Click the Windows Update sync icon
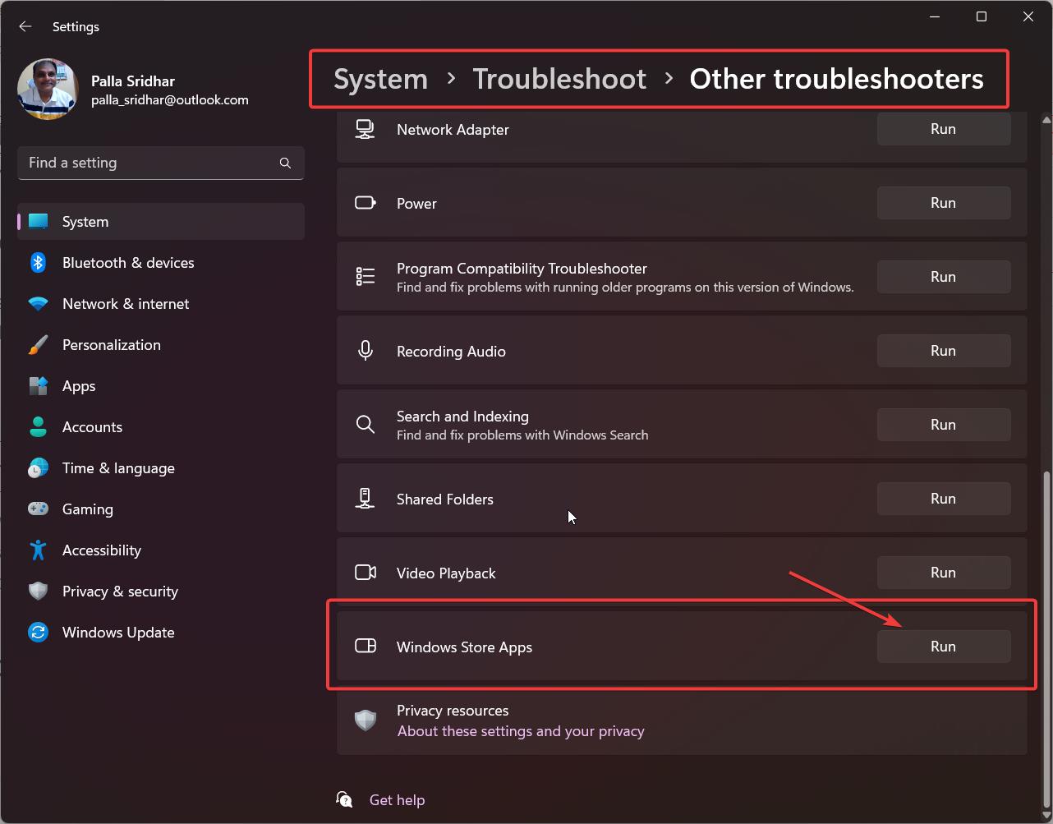The height and width of the screenshot is (824, 1053). pyautogui.click(x=38, y=632)
